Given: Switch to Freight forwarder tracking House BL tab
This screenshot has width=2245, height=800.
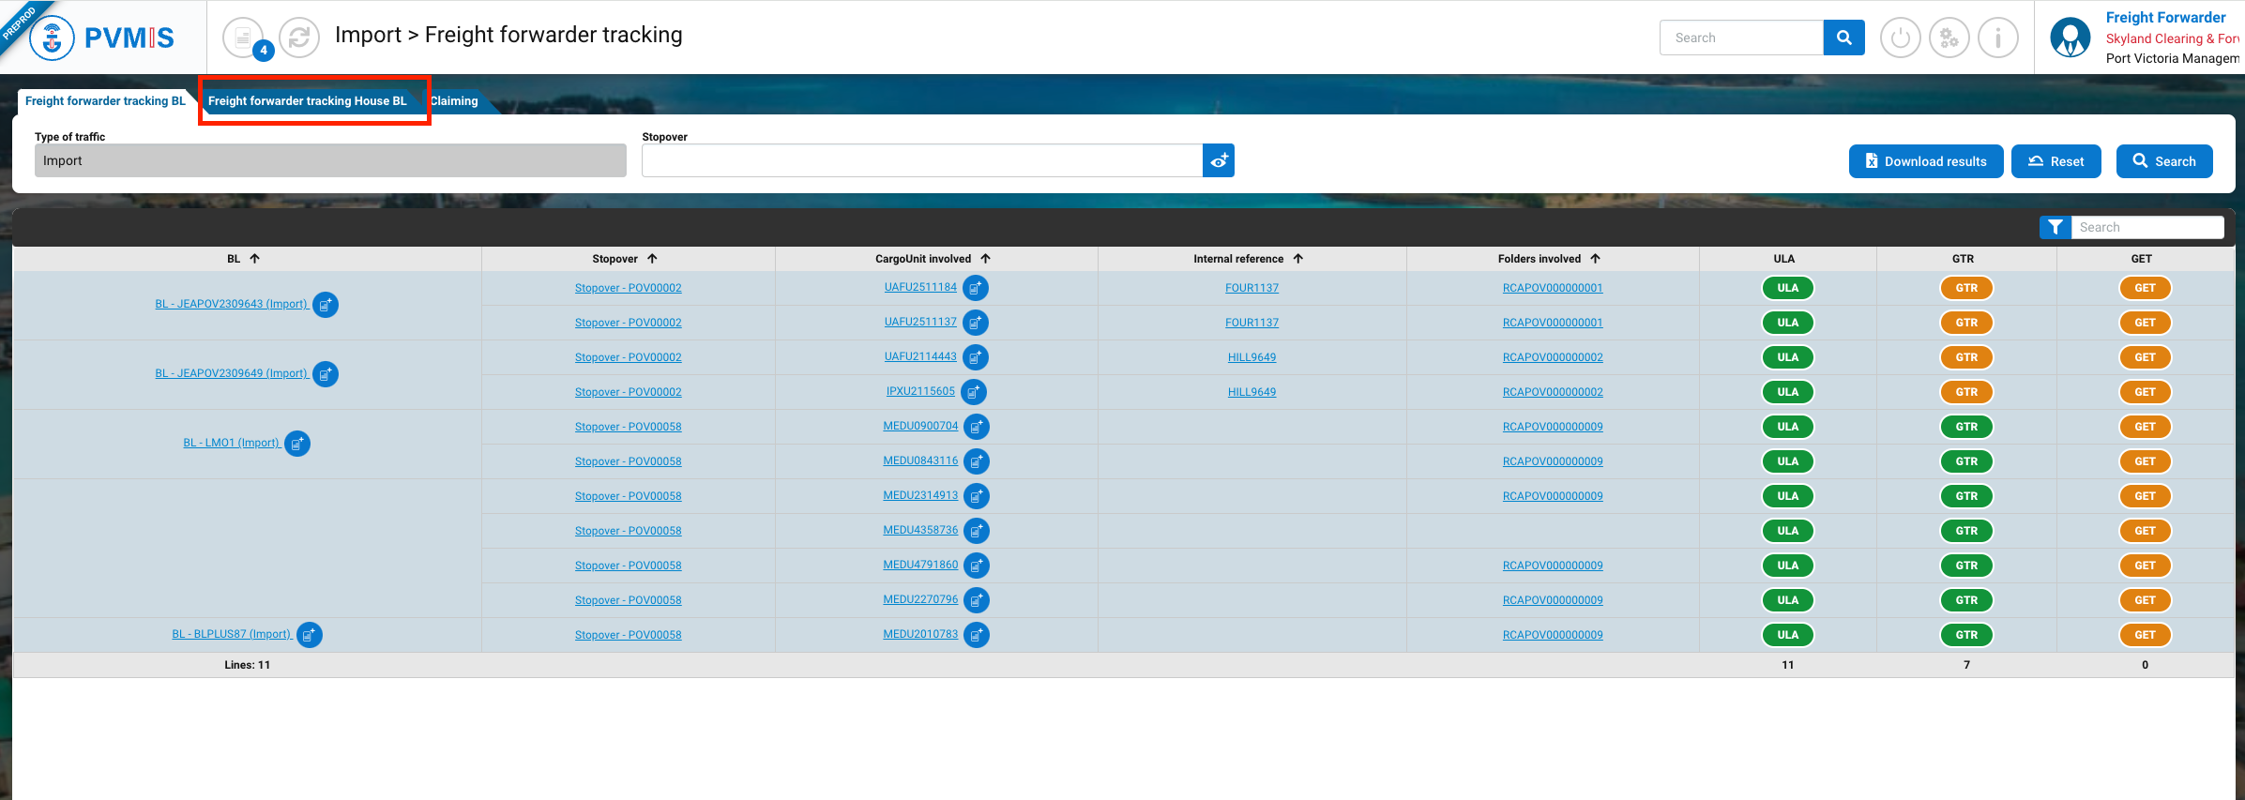Looking at the screenshot, I should coord(308,100).
